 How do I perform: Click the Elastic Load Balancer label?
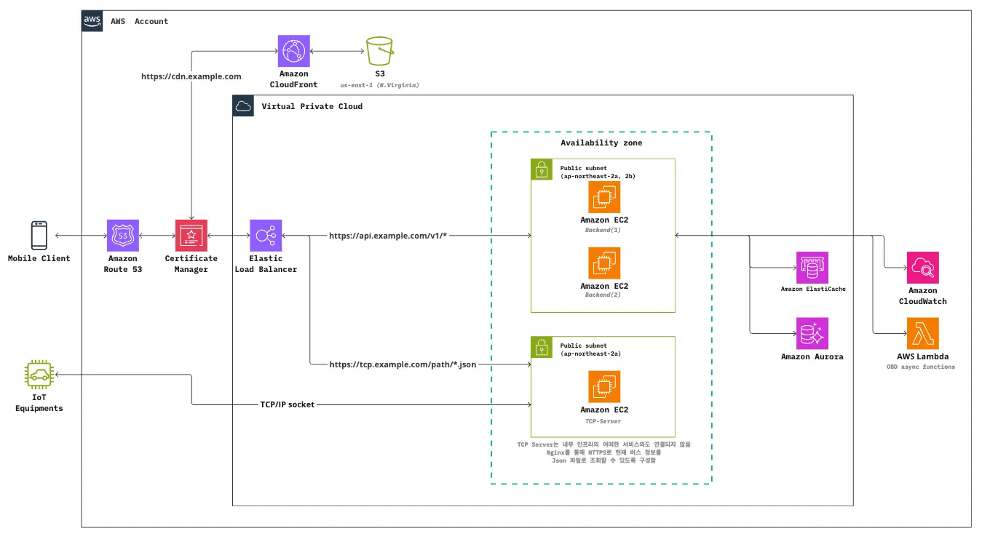266,263
